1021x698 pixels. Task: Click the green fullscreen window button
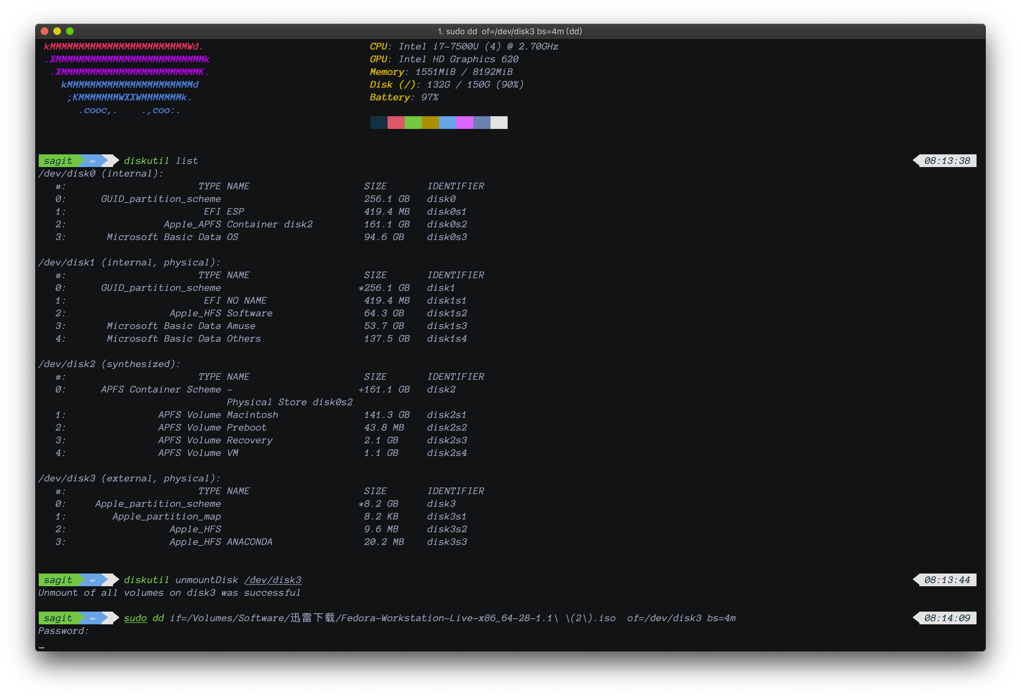[70, 31]
